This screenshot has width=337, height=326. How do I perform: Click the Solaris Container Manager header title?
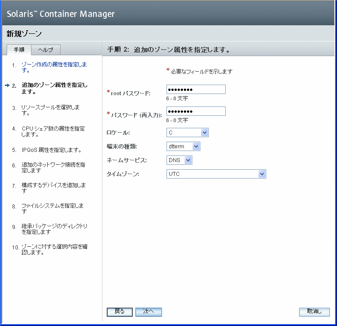[61, 14]
